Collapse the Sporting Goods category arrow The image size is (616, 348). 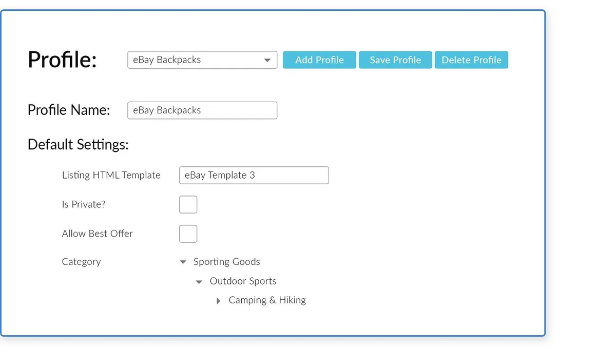tap(183, 262)
